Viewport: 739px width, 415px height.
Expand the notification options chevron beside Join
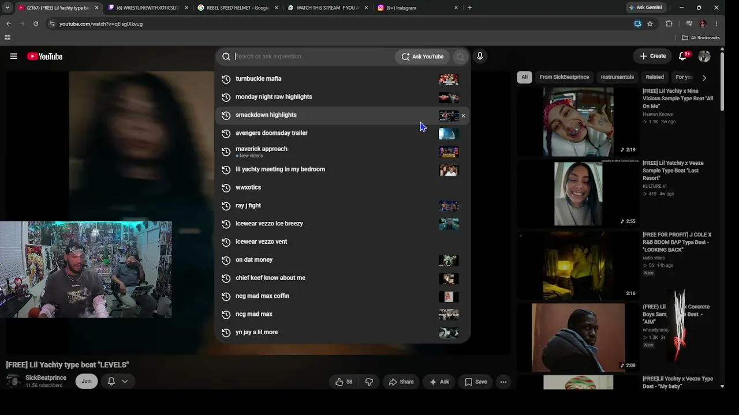[125, 381]
